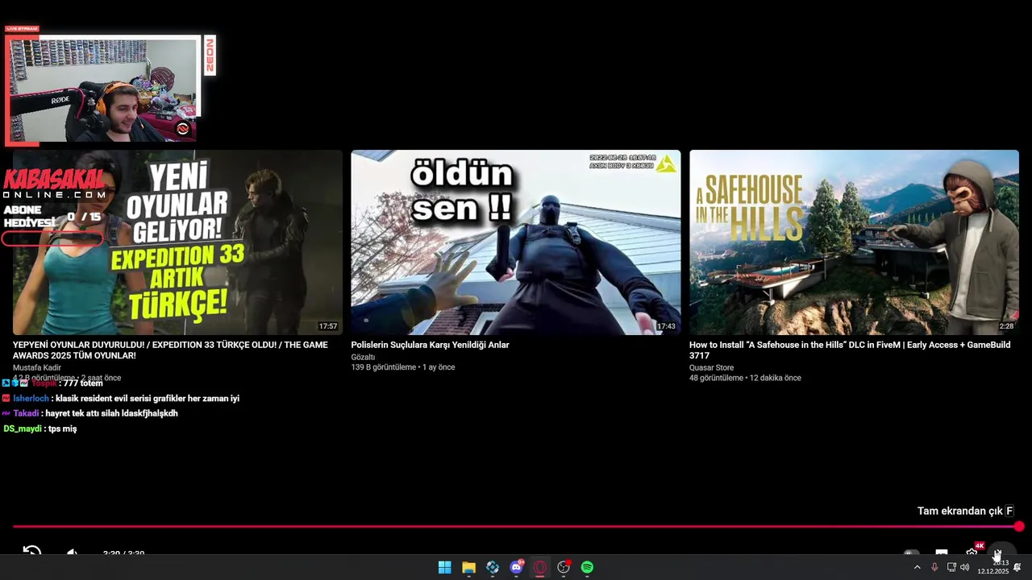
Task: Click '139 B görüntüleme • 1 ay önce' text
Action: click(x=402, y=367)
